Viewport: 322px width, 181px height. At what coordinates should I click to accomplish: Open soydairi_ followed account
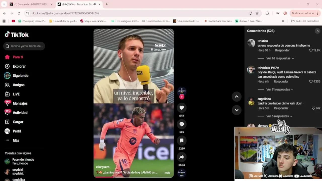point(15,172)
